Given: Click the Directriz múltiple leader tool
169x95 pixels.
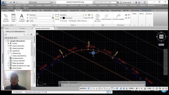Looking at the screenshot, I should (118, 17).
